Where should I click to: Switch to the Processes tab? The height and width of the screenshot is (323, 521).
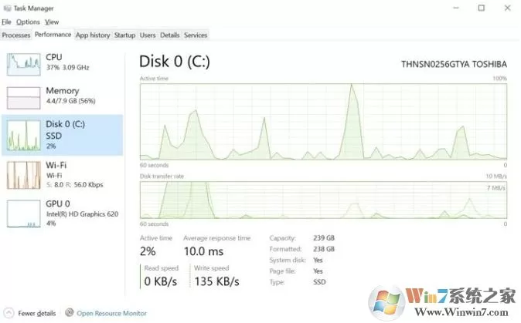tap(16, 35)
